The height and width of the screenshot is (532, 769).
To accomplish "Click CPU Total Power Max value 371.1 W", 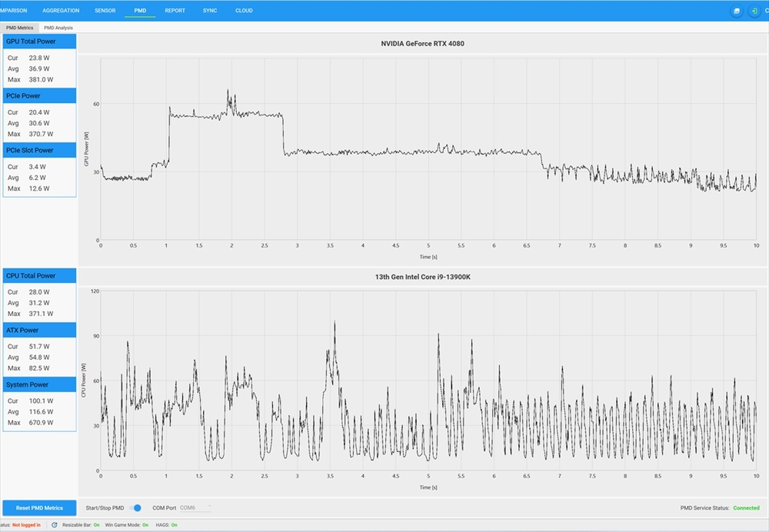I will [x=41, y=314].
